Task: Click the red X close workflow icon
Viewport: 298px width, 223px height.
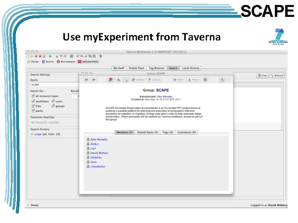Action: (x=40, y=56)
